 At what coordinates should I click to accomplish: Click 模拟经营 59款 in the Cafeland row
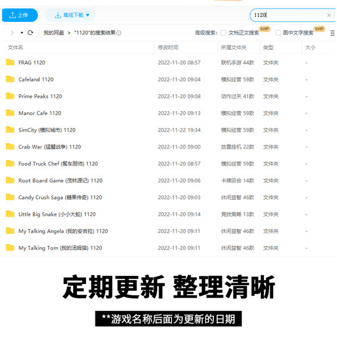tap(238, 79)
